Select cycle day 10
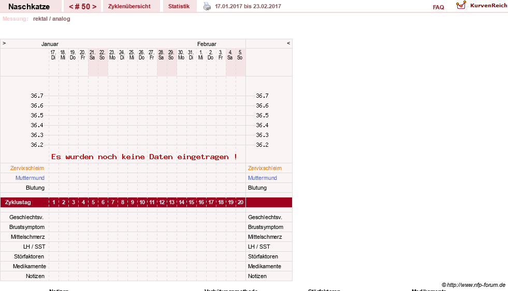Viewport: 508px width, 291px height. pos(142,203)
